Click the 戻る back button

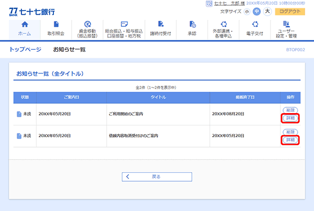pos(156,177)
